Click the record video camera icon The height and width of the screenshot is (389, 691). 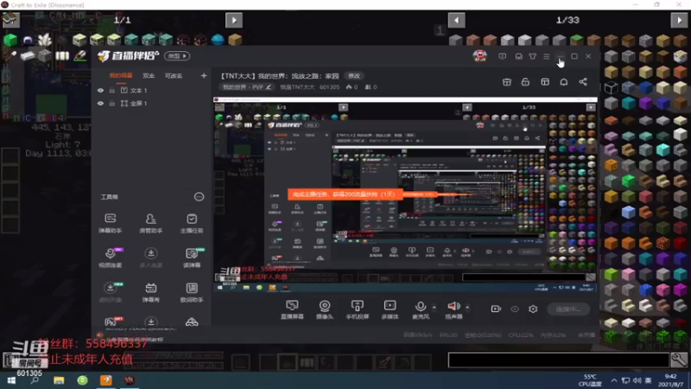click(x=496, y=309)
